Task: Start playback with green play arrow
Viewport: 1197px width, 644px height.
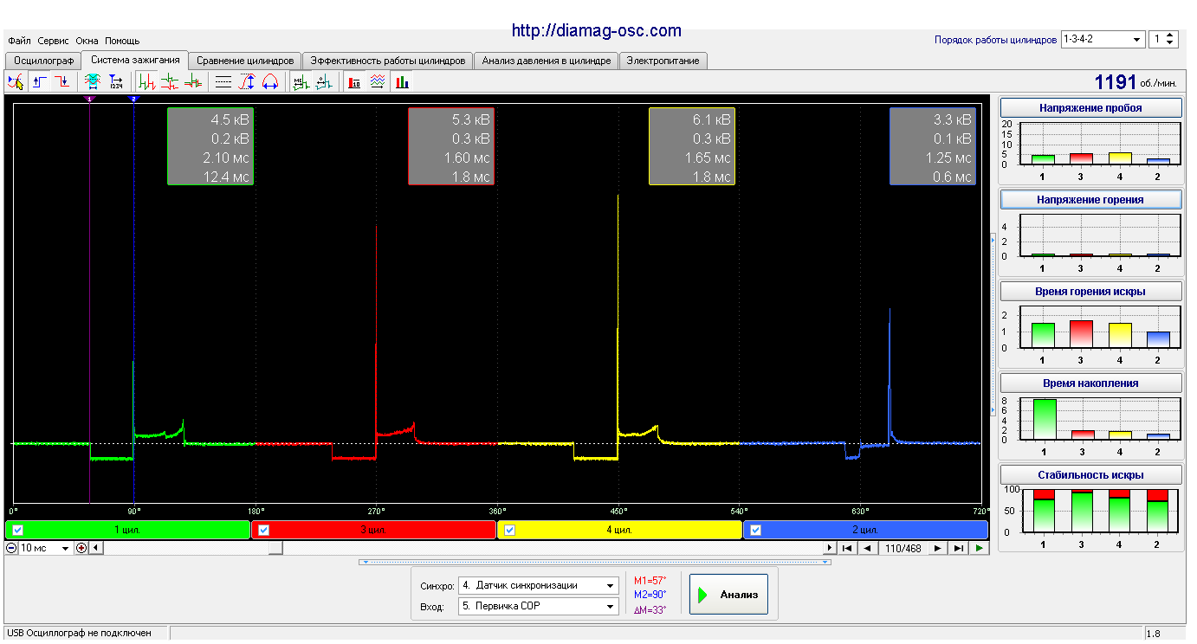Action: click(979, 548)
